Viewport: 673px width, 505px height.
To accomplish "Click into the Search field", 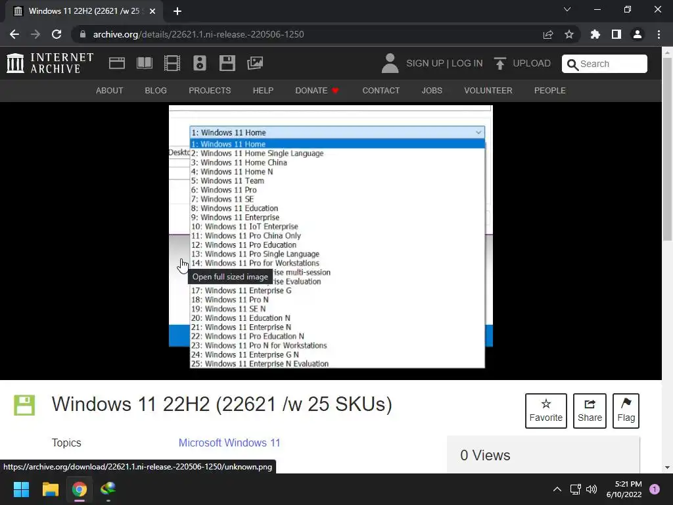I will point(605,64).
